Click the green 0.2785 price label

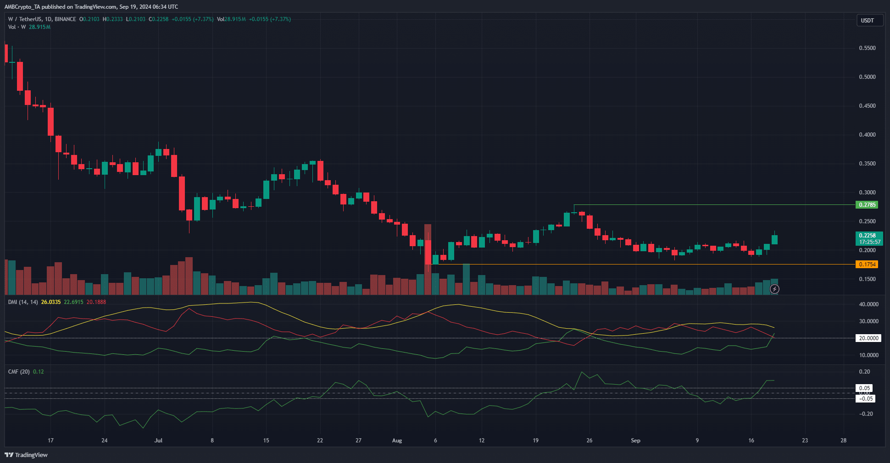tap(867, 205)
